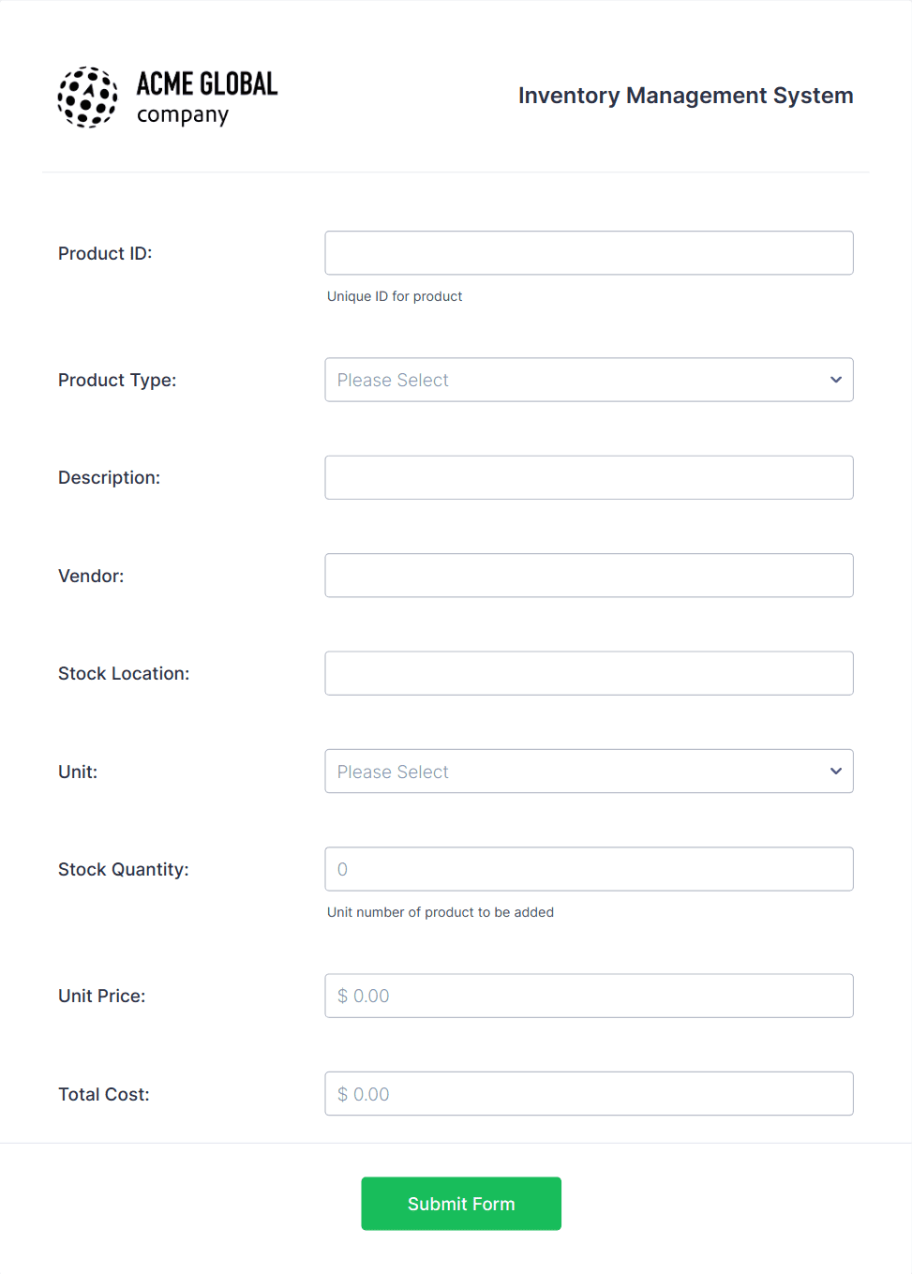Click the Stock Location input box

[x=589, y=672]
